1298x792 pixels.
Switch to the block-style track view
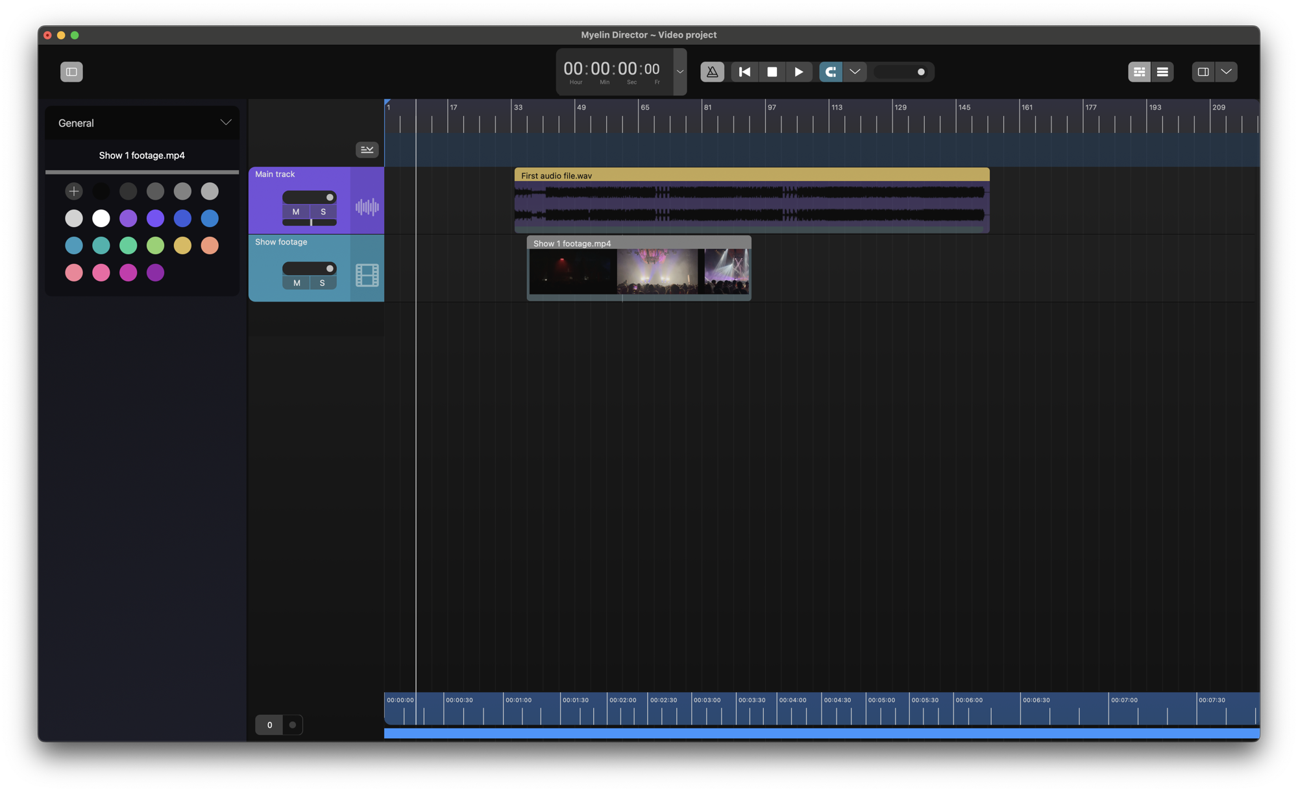pyautogui.click(x=1139, y=72)
